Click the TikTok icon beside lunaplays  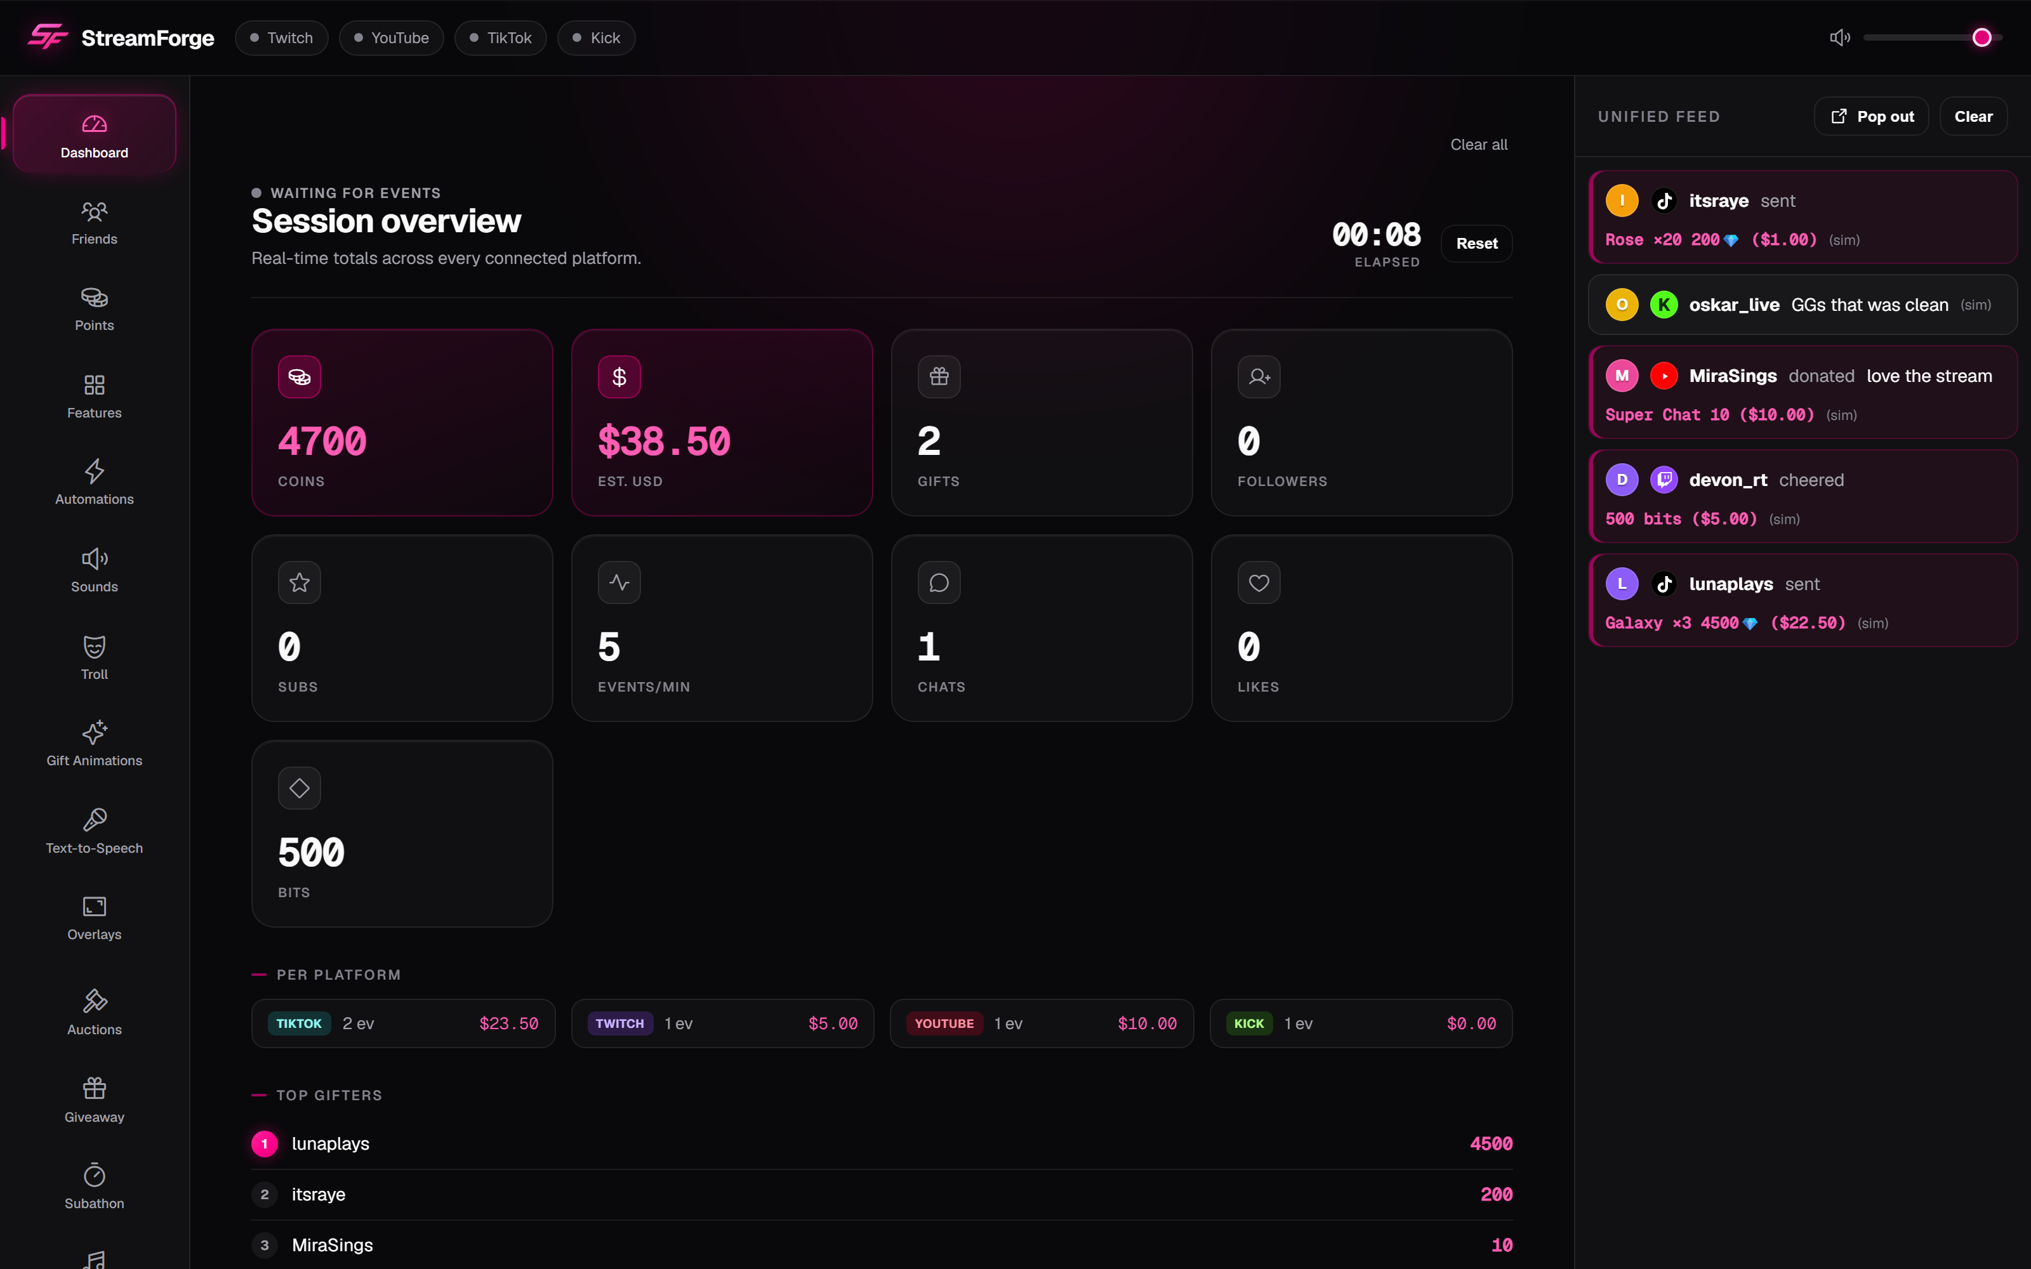pyautogui.click(x=1664, y=583)
